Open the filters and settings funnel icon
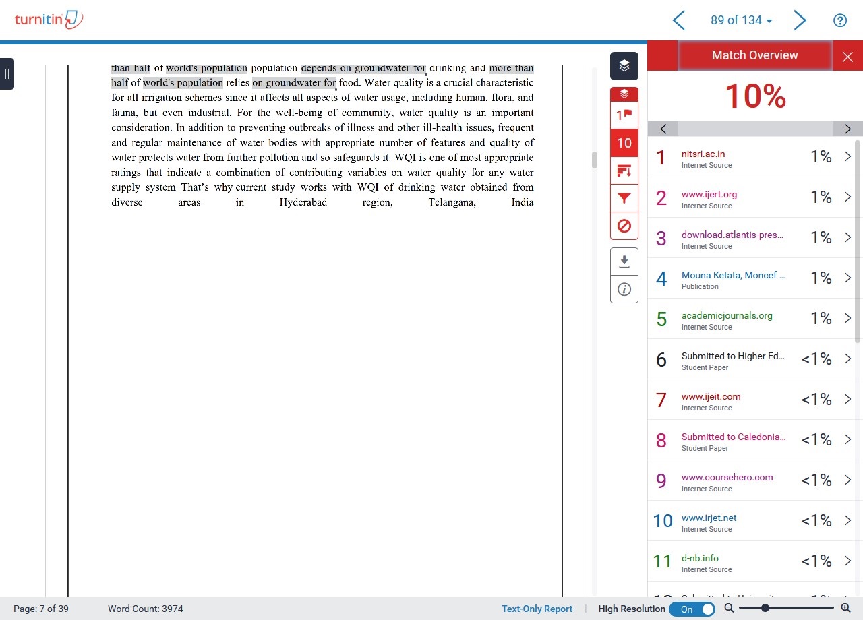This screenshot has height=620, width=863. (624, 199)
